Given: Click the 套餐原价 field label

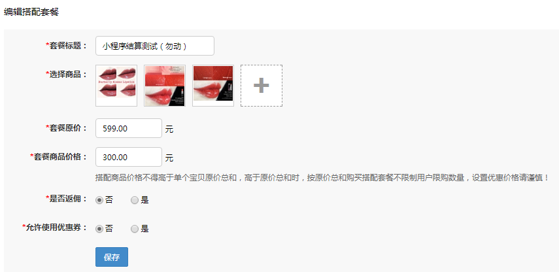Looking at the screenshot, I should pyautogui.click(x=67, y=128).
